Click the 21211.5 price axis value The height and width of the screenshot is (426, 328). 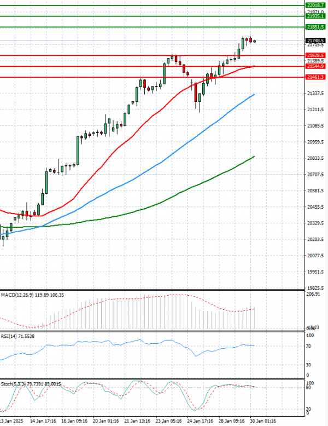[x=315, y=110]
